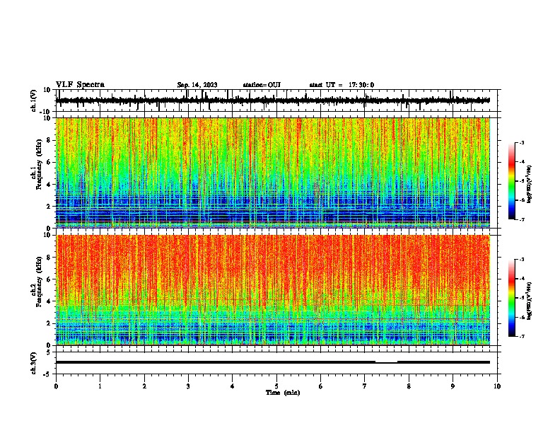Click the "-7" label on ch.1 colorbar
Image resolution: width=560 pixels, height=433 pixels.
[x=522, y=219]
